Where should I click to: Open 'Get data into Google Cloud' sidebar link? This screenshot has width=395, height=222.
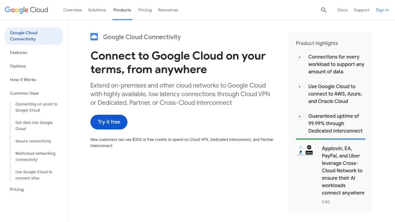pyautogui.click(x=34, y=126)
